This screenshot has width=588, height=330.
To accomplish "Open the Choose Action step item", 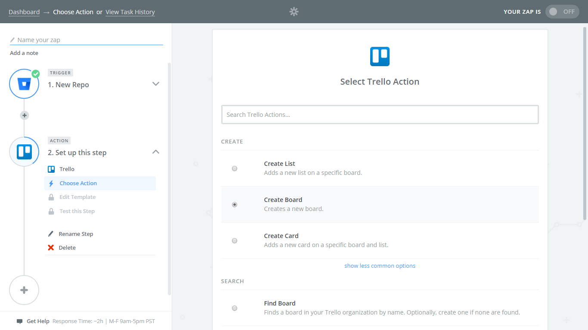I will (x=100, y=183).
